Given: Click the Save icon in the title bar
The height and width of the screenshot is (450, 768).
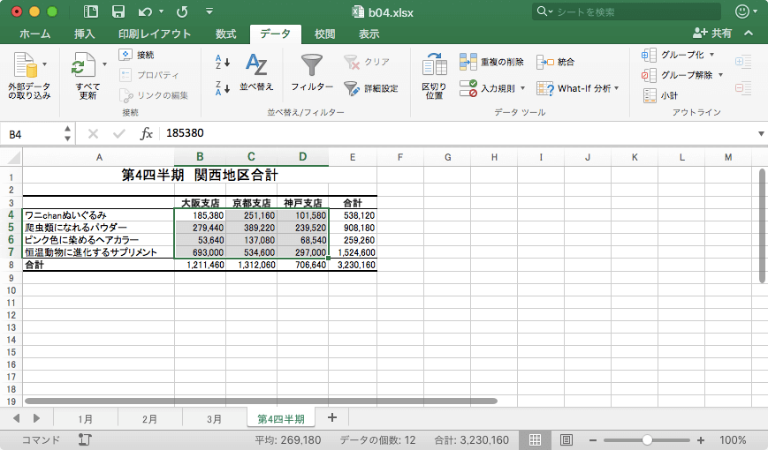Looking at the screenshot, I should (x=118, y=11).
